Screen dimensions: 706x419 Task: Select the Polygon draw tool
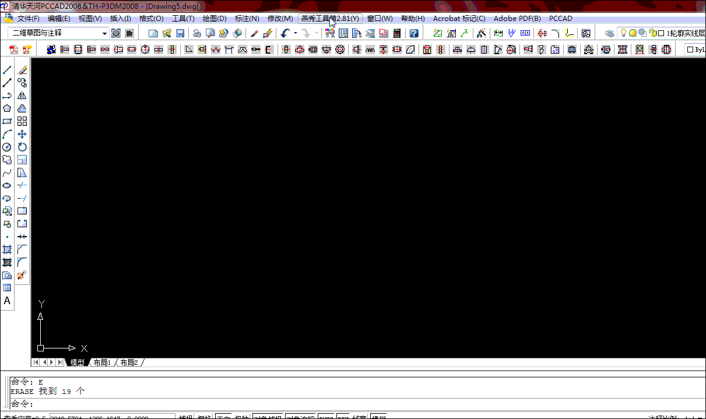pyautogui.click(x=7, y=108)
